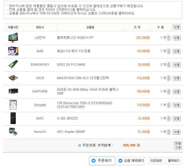This screenshot has width=188, height=168.
Task: Click the 가 격 column header
Action: [x=137, y=27]
